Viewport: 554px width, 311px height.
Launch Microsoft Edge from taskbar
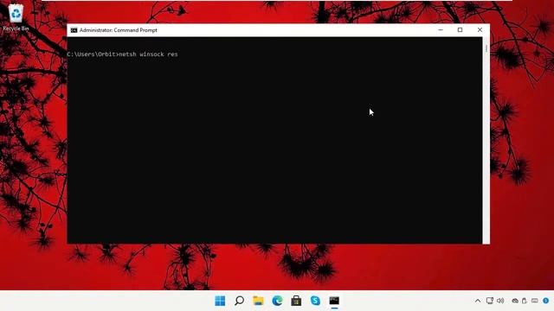(x=277, y=301)
